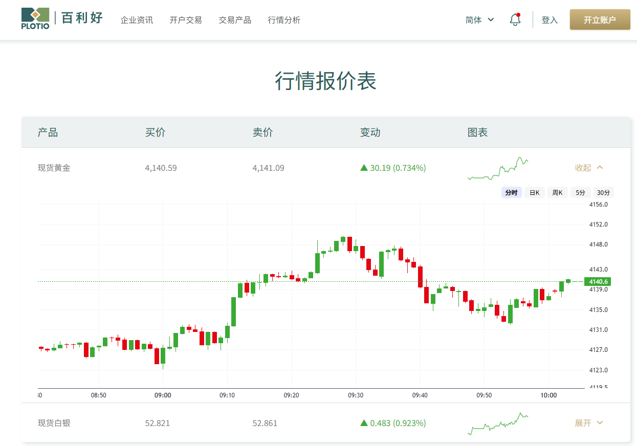Select the 分时 chart interval
637x446 pixels.
click(511, 193)
